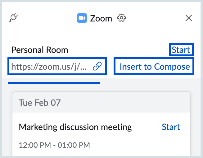Start the Marketing discussion meeting
The height and width of the screenshot is (158, 203).
(x=171, y=127)
